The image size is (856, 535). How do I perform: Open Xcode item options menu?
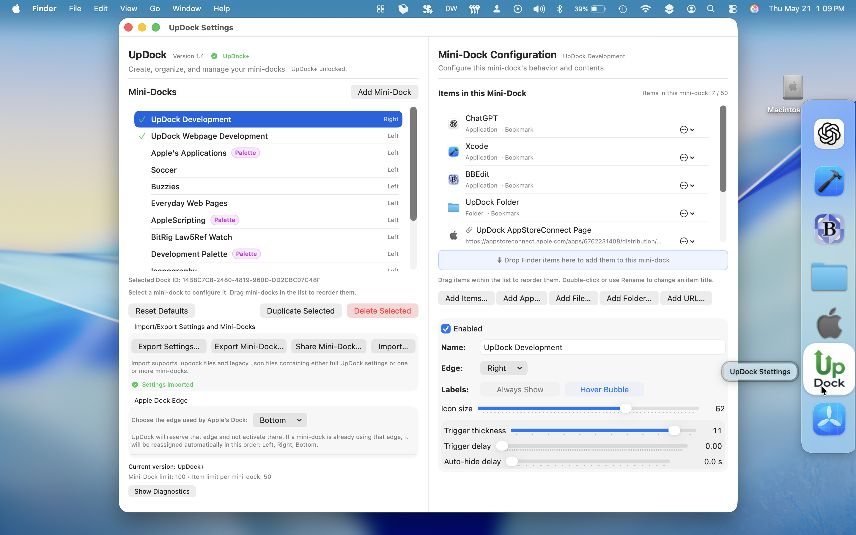click(x=687, y=158)
